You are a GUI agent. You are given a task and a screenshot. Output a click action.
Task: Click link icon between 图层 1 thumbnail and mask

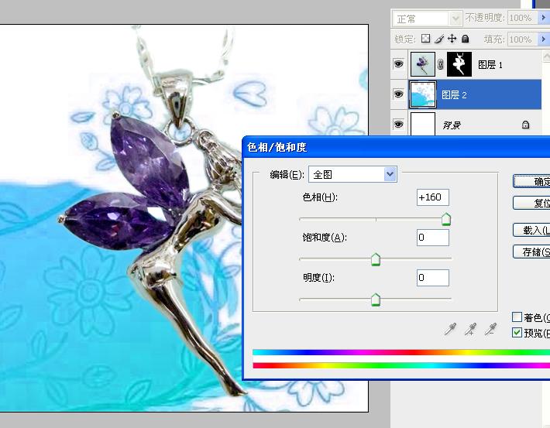click(x=441, y=64)
